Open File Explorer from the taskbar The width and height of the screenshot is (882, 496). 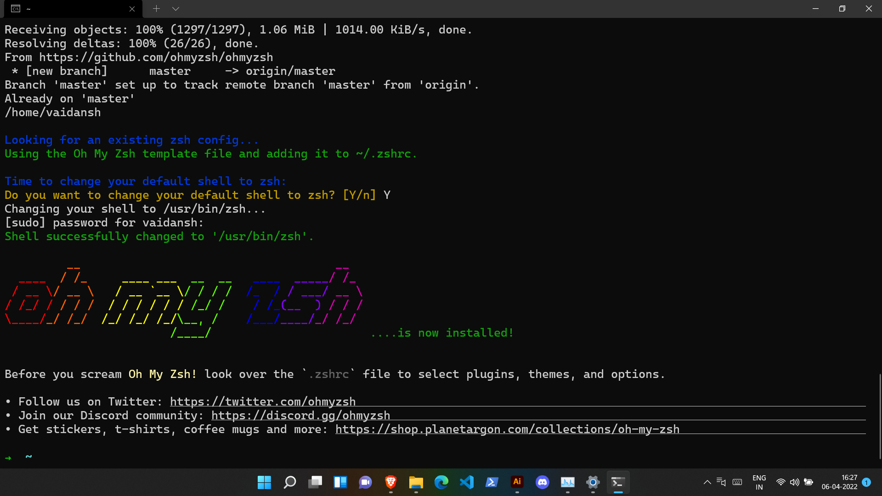pyautogui.click(x=416, y=482)
